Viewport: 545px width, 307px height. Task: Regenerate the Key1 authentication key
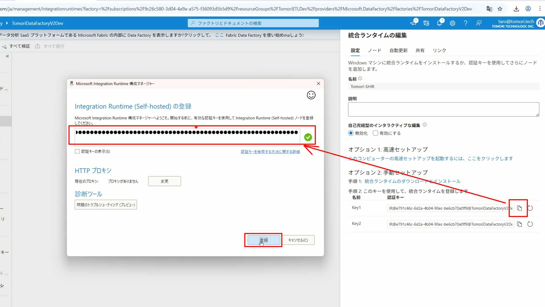tap(530, 208)
